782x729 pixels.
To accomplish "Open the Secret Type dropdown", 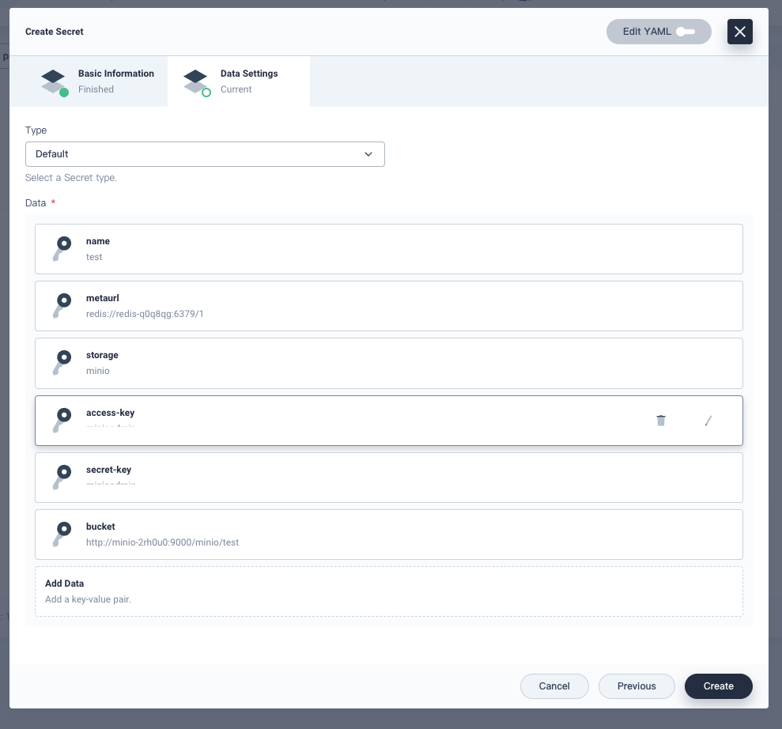I will 205,154.
